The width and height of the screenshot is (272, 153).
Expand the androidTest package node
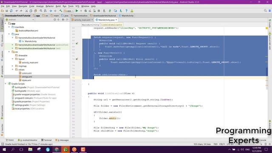12,45
